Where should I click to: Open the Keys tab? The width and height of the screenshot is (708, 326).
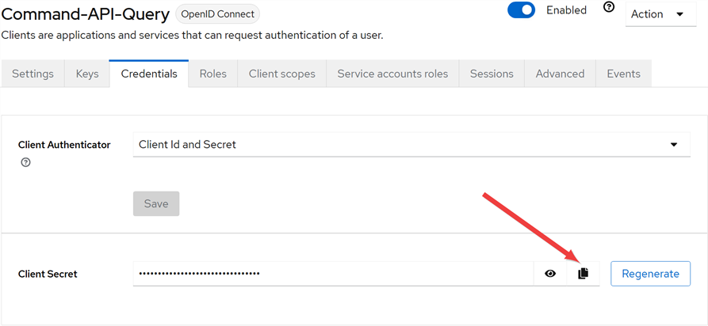[87, 74]
